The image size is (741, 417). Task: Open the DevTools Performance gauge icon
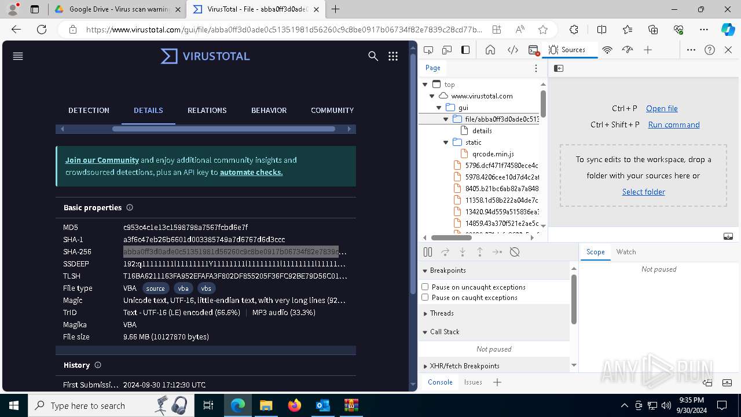point(628,50)
